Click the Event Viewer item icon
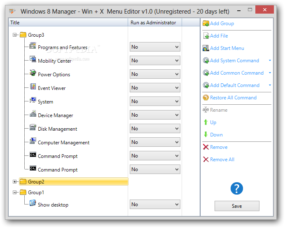285x228 pixels. 33,86
